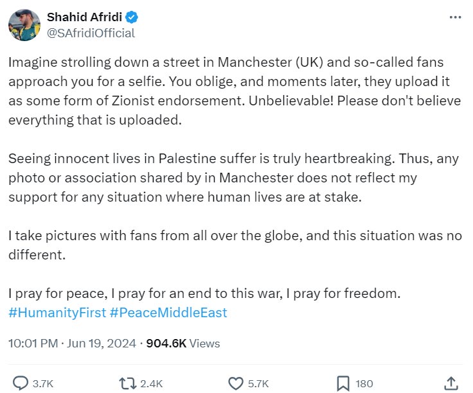Image resolution: width=473 pixels, height=393 pixels.
Task: Open the @SAfridiOfficial handle link
Action: coord(91,33)
